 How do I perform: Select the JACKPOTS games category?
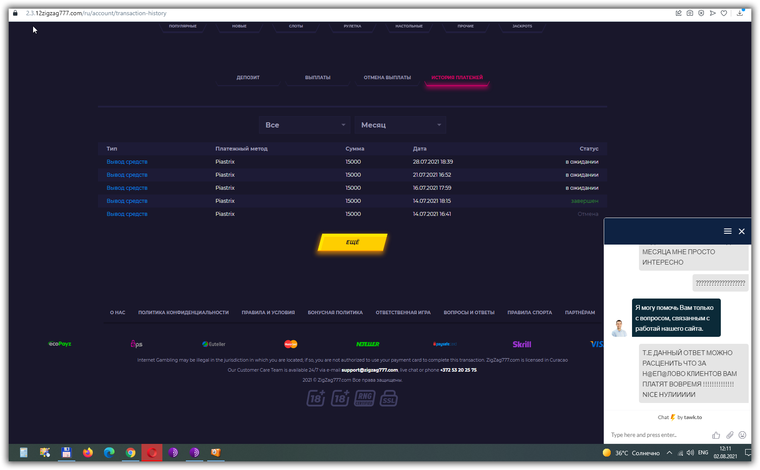click(x=522, y=26)
